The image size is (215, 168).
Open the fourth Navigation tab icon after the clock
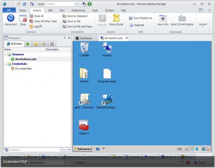click(52, 44)
